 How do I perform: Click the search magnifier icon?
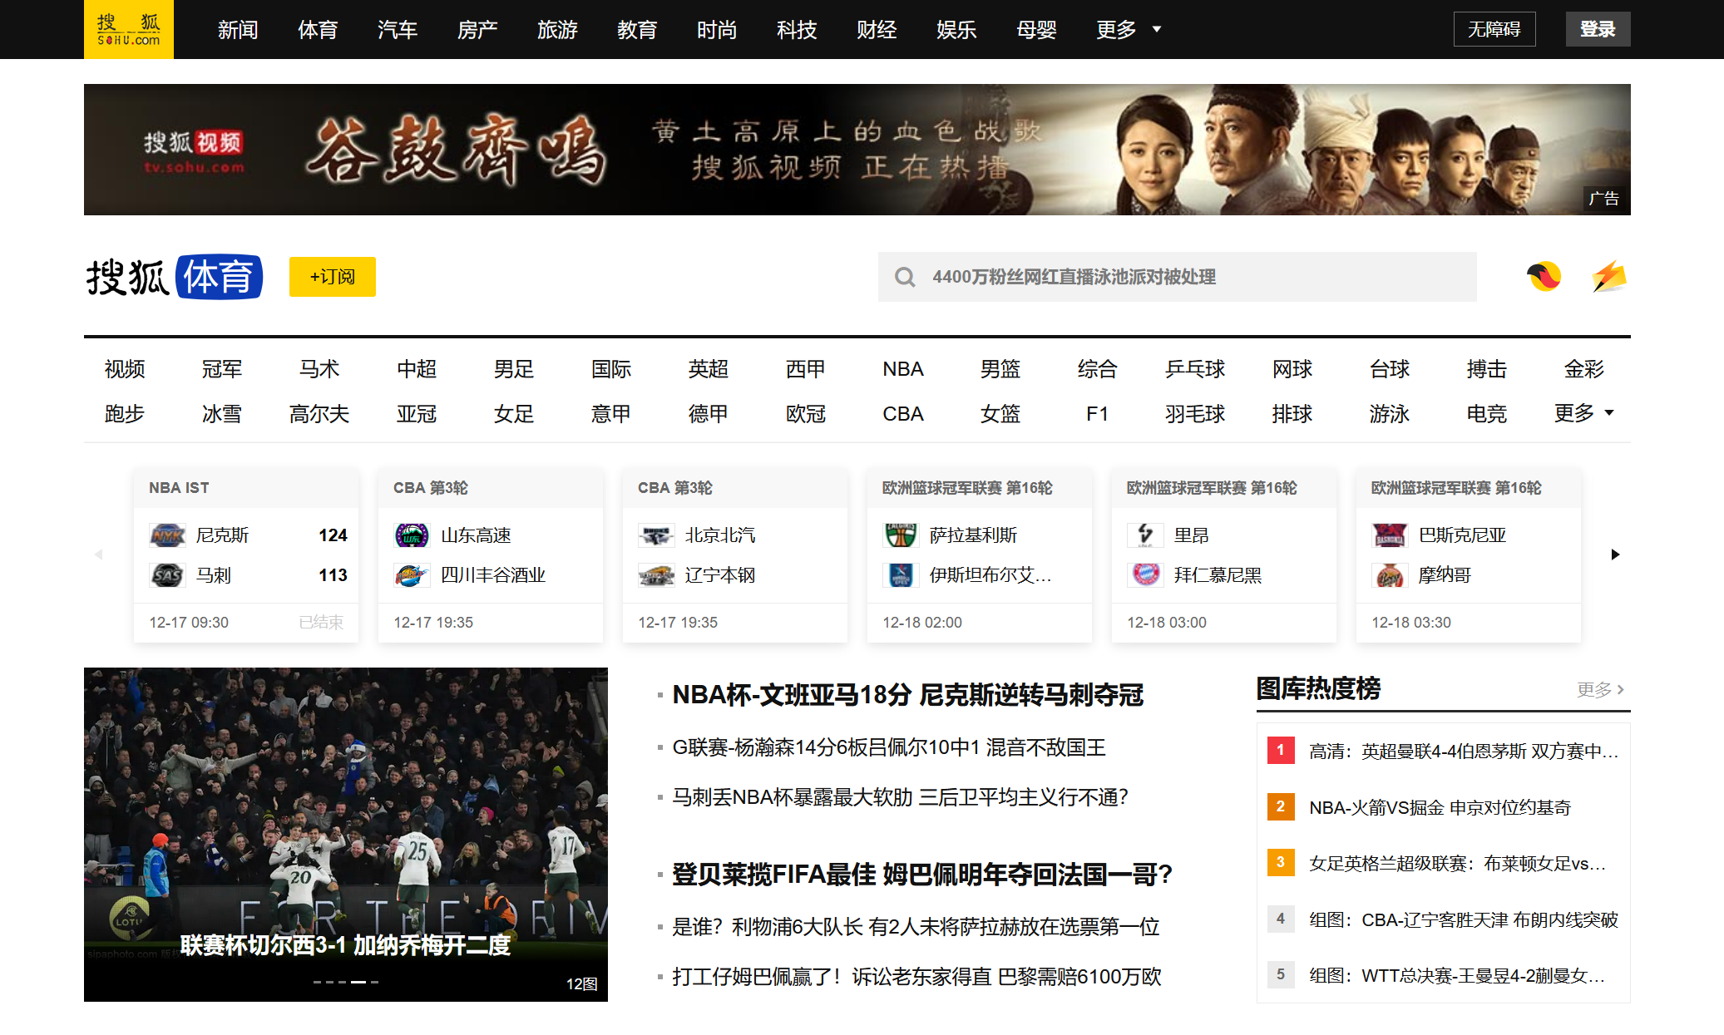coord(905,277)
